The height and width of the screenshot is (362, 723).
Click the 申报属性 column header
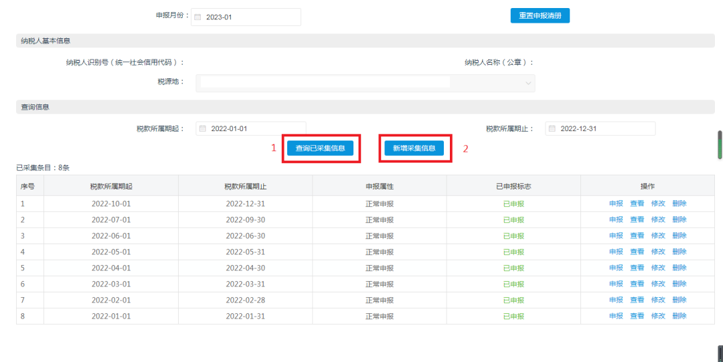tap(380, 186)
